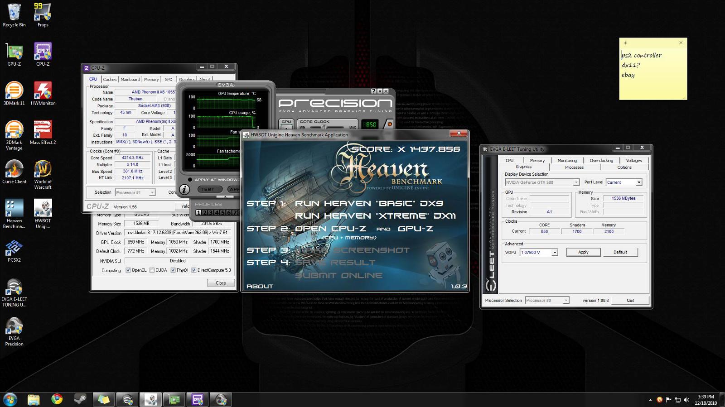Select profile slot 1 in Precision
Viewport: 725px width, 407px height.
198,212
